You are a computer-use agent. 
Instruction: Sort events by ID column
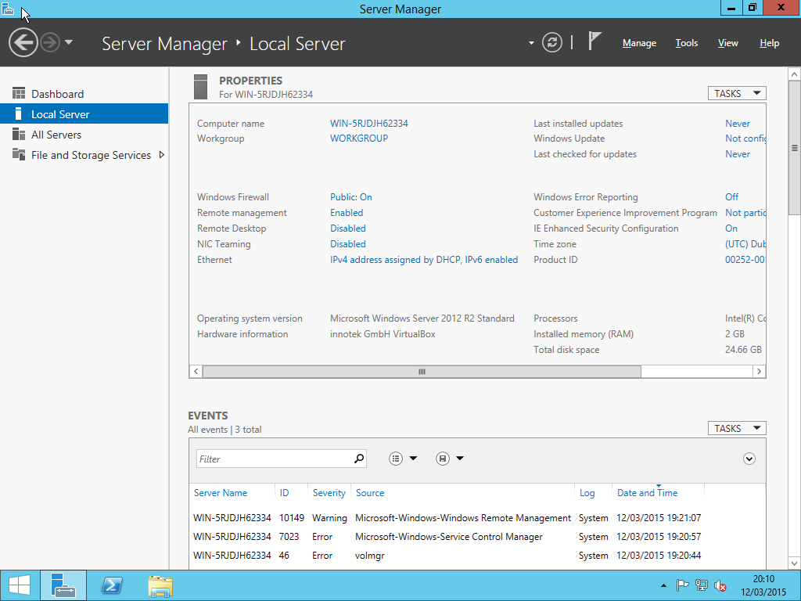285,493
